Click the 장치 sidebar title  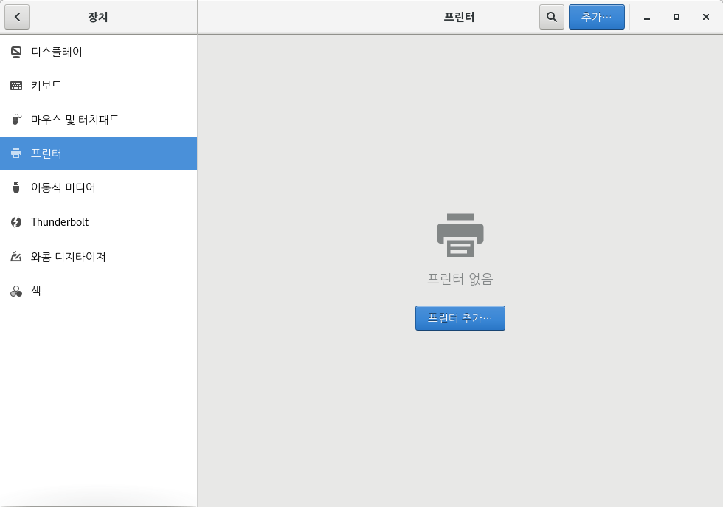point(97,17)
